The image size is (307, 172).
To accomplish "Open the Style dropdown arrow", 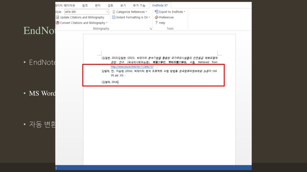I will coord(107,12).
